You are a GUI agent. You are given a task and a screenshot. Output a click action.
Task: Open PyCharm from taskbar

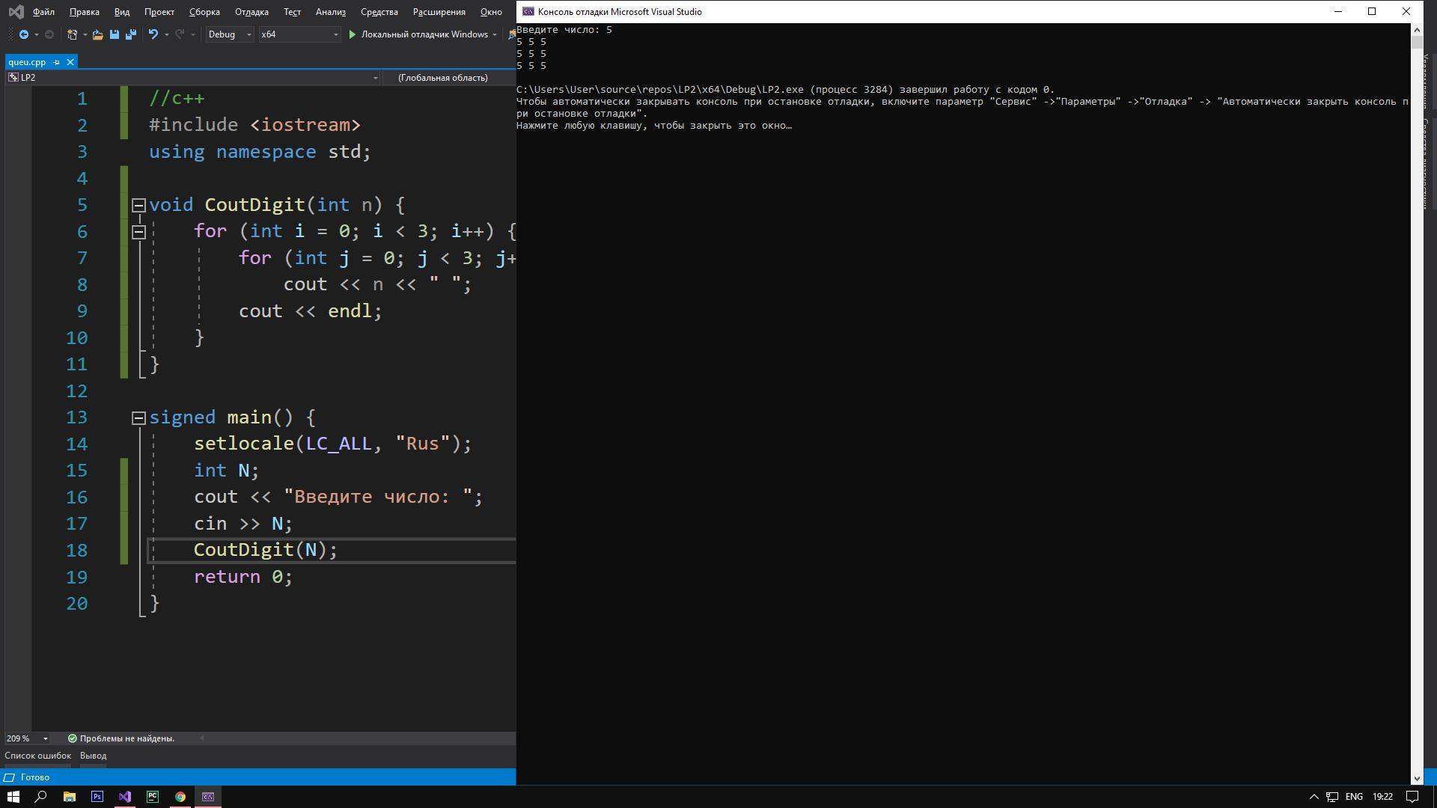tap(153, 797)
